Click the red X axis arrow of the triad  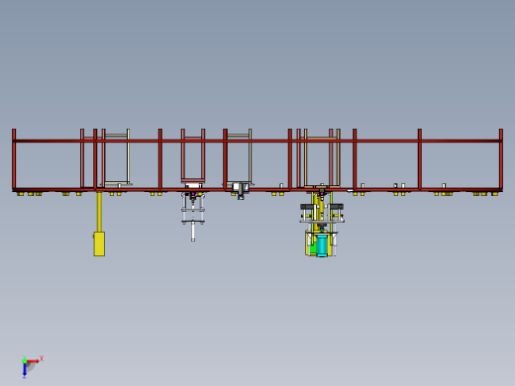click(x=33, y=361)
